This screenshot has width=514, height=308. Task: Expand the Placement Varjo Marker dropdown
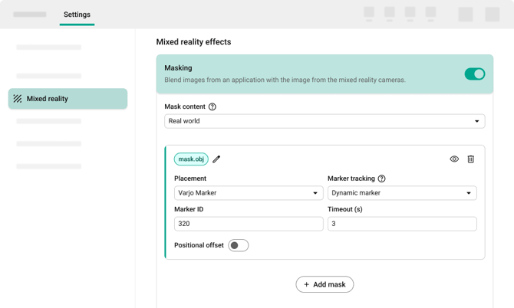point(248,193)
